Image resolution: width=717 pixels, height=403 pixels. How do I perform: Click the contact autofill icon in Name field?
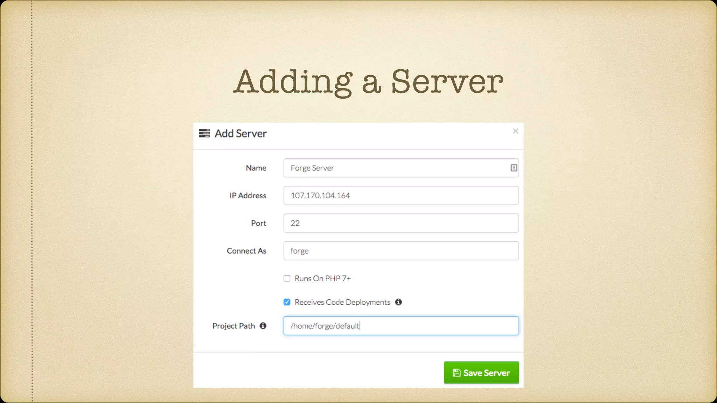[x=514, y=168]
